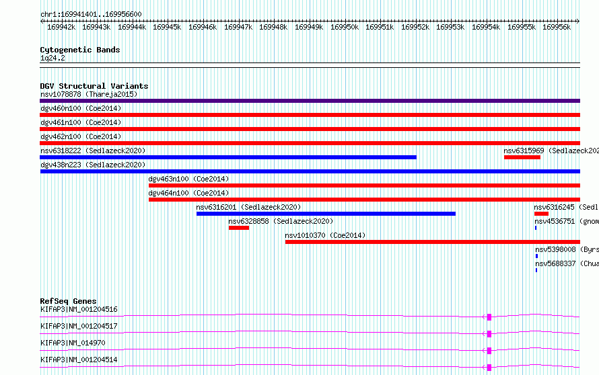Select the dgv438n223 (Sedlazeck2020) blue bar
The image size is (599, 375).
coord(310,171)
